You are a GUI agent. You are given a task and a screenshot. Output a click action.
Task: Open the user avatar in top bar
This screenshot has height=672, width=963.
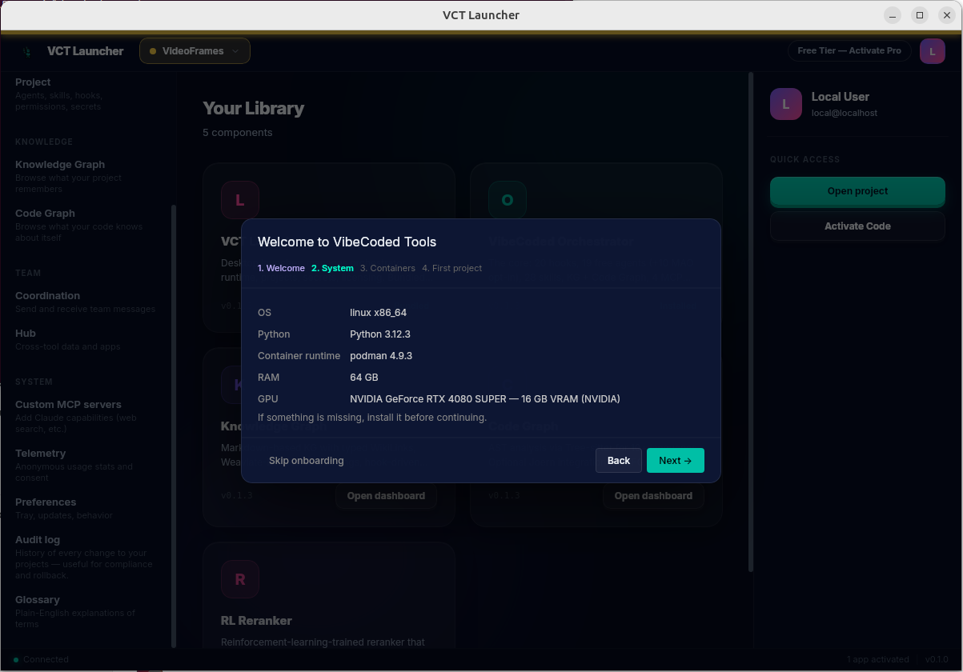933,51
